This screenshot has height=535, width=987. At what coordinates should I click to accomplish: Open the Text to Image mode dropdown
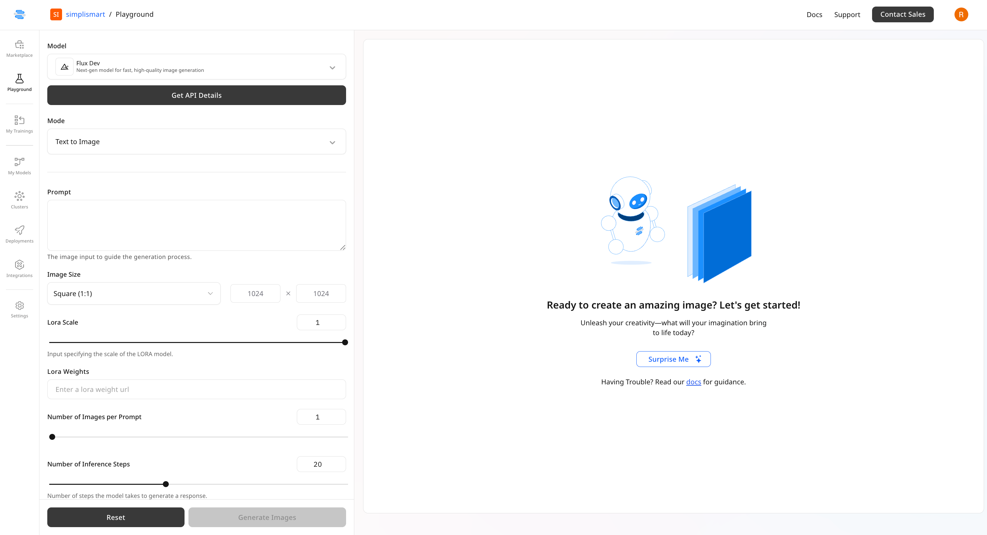coord(196,142)
